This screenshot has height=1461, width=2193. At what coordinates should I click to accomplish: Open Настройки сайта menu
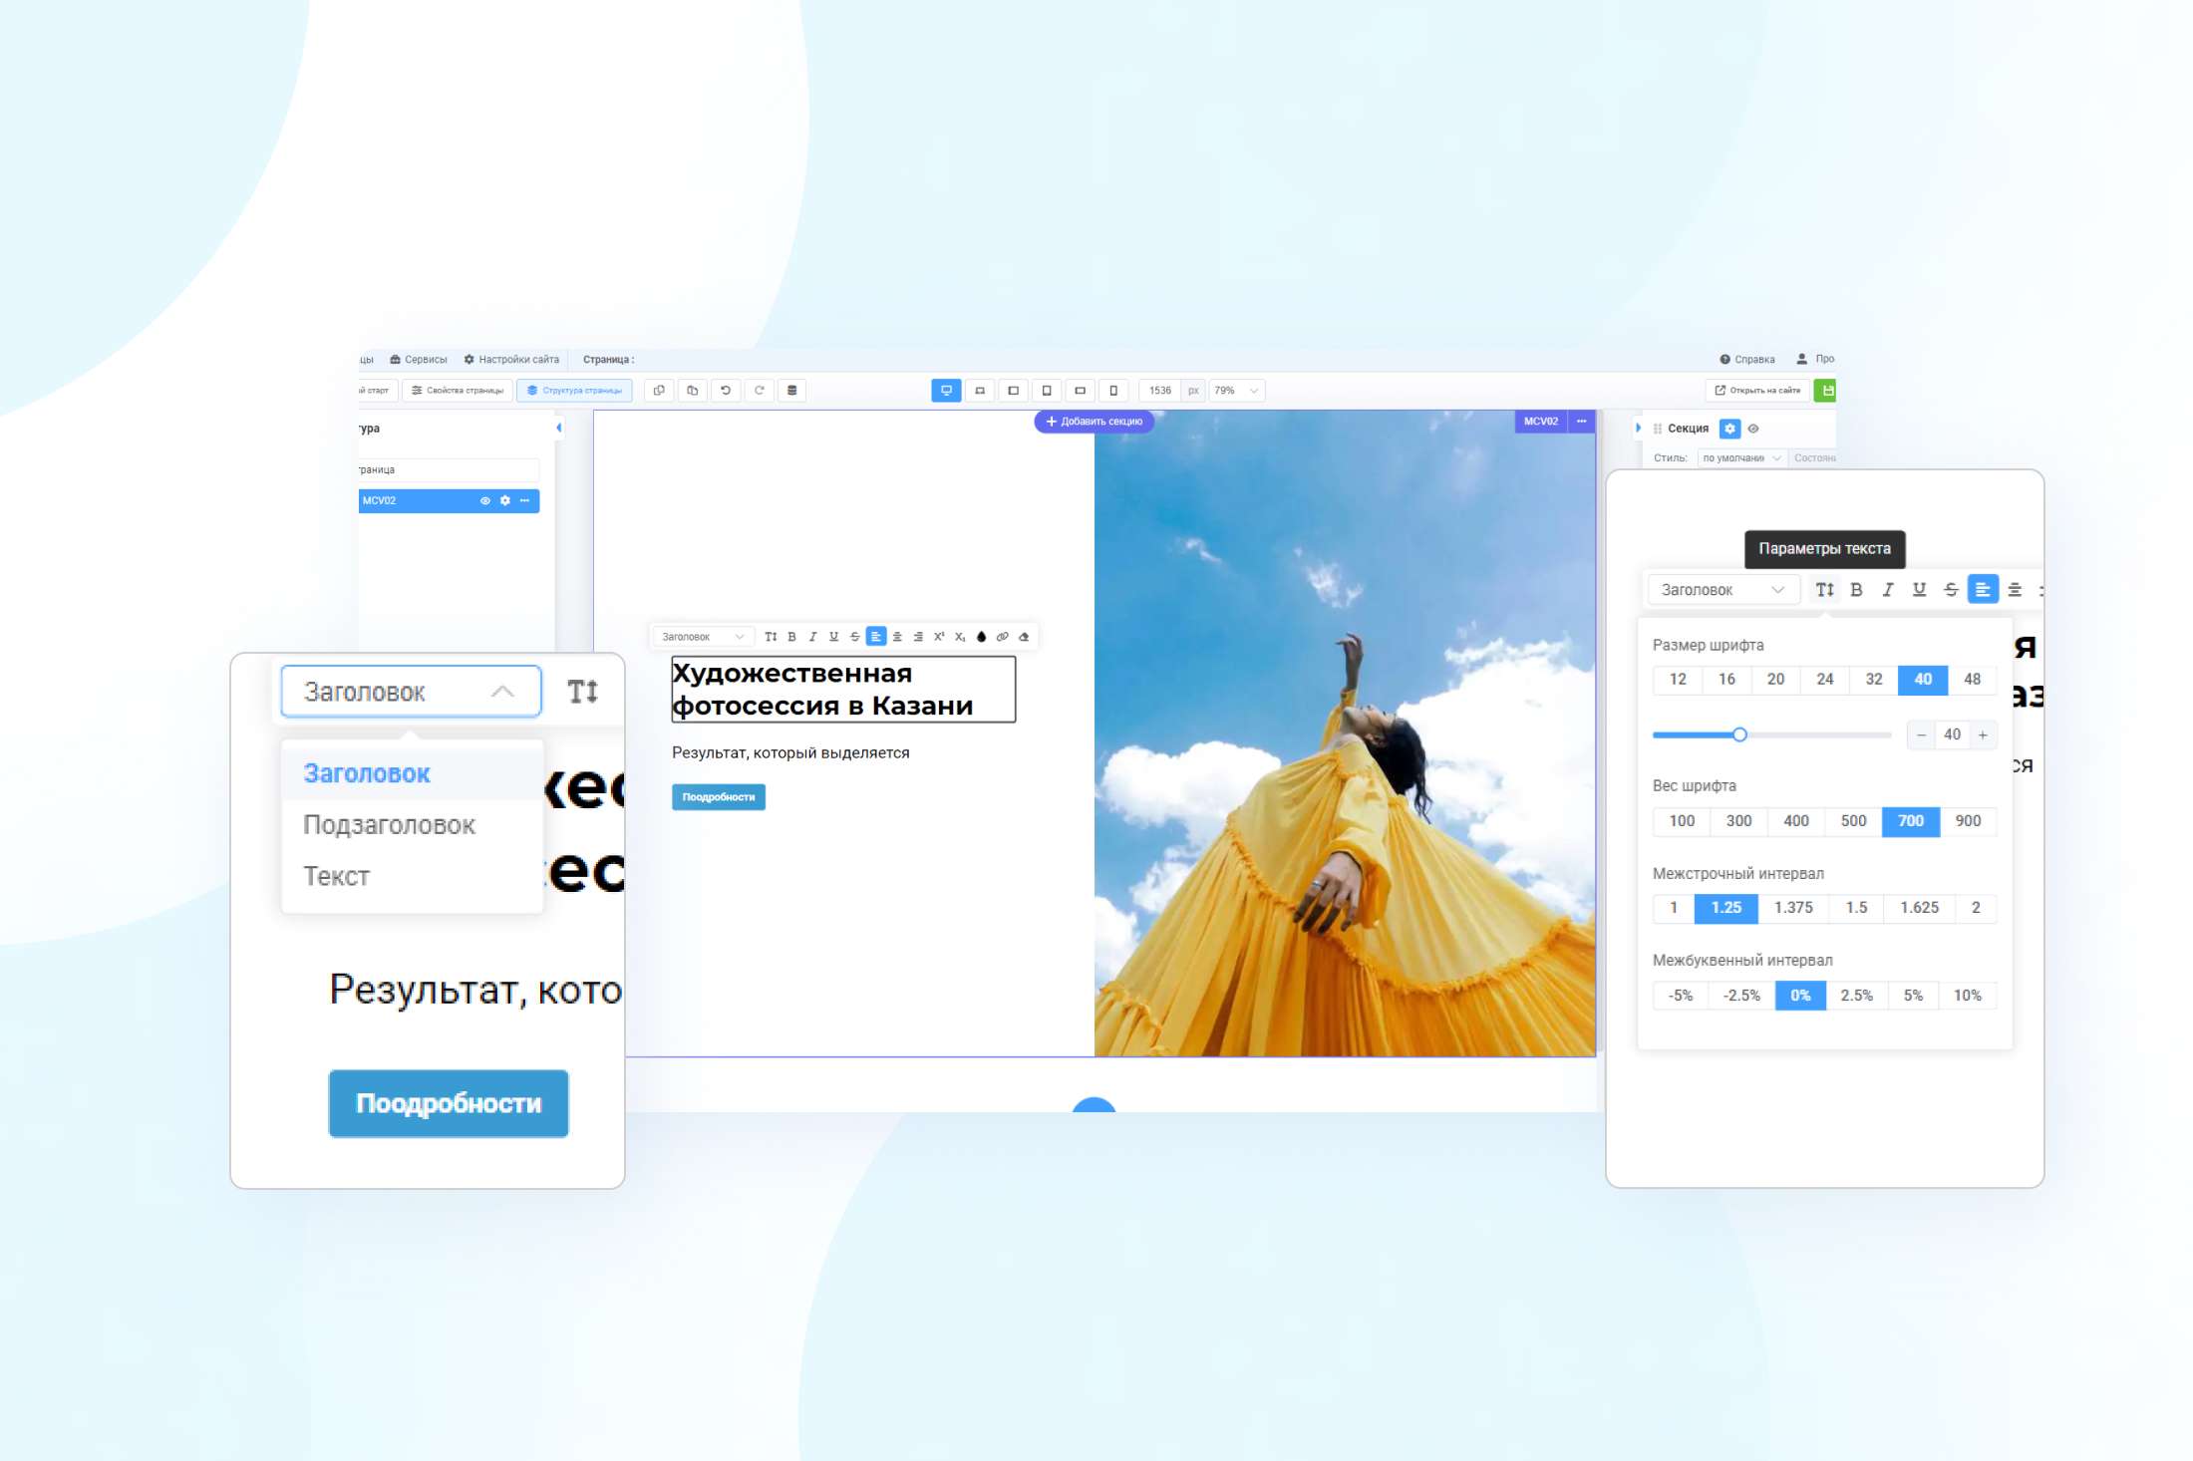pos(511,360)
